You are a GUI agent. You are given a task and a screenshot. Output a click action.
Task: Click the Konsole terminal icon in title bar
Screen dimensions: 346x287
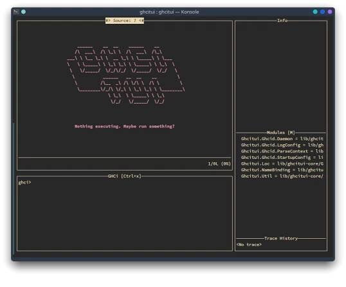coord(16,12)
